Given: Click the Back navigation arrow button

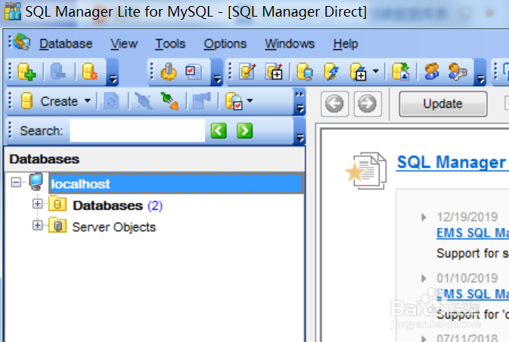Looking at the screenshot, I should pyautogui.click(x=334, y=103).
